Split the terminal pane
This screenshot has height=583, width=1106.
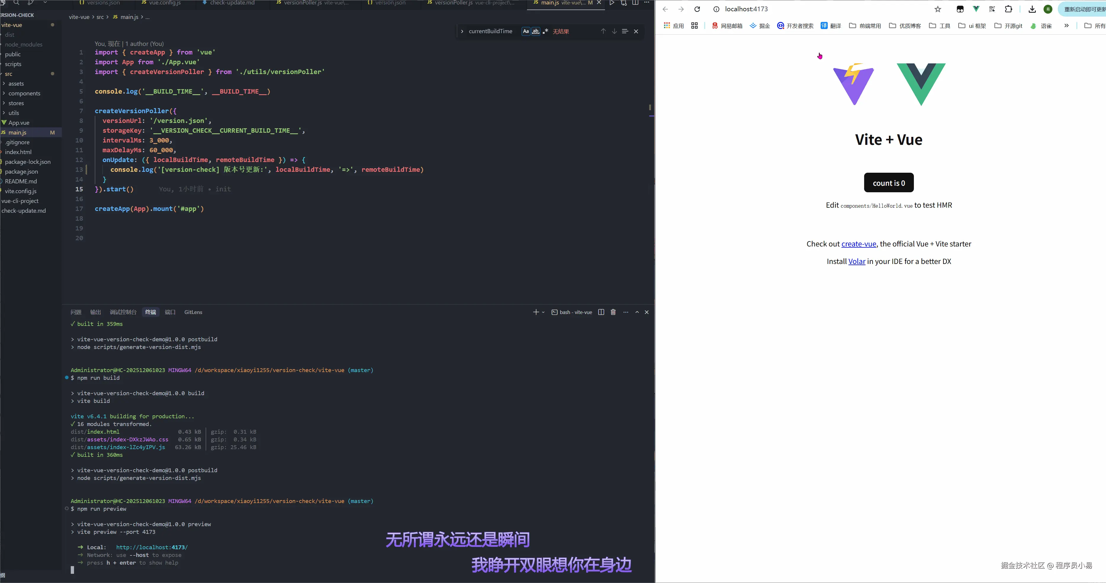point(601,312)
